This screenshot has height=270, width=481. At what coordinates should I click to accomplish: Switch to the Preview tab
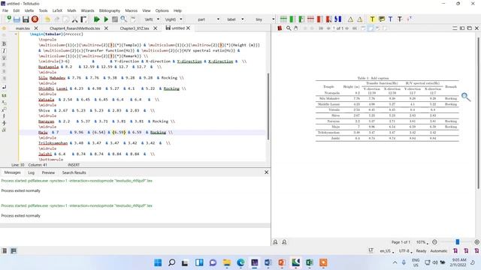(48, 172)
